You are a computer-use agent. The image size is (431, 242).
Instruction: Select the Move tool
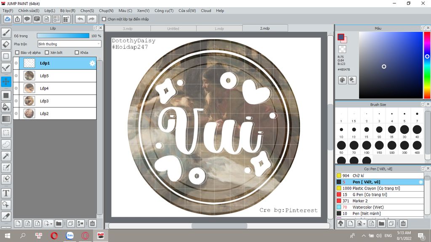pos(6,82)
